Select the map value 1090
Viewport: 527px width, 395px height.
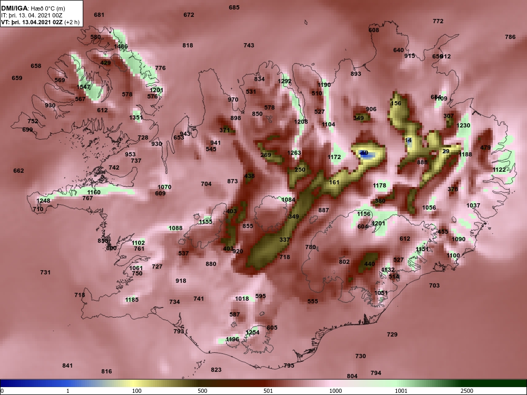458,239
